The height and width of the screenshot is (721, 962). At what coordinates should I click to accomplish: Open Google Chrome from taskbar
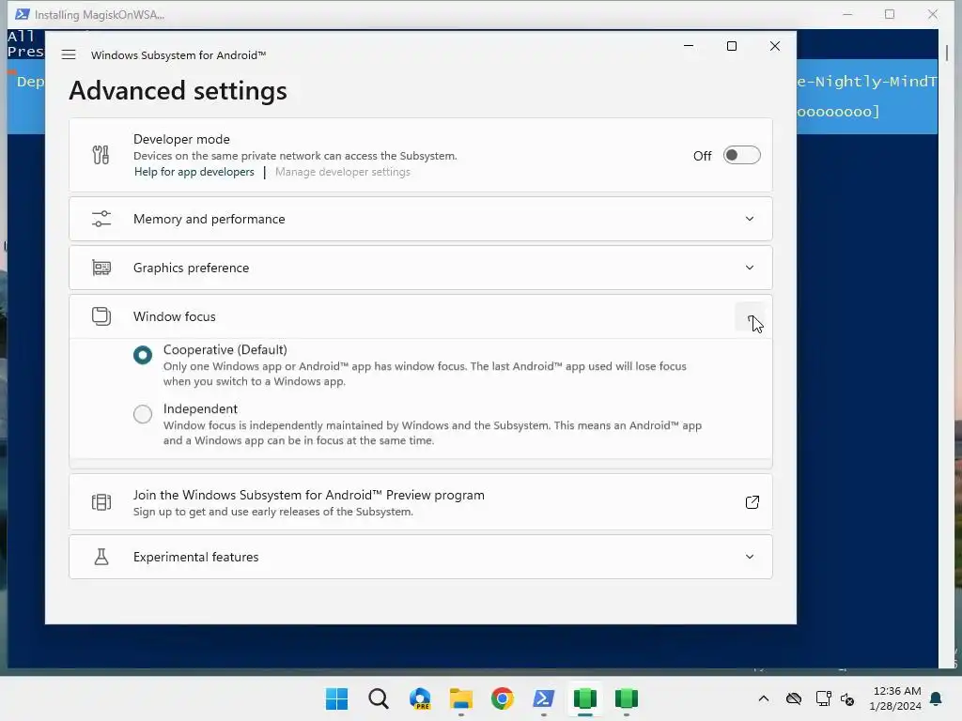(x=502, y=698)
